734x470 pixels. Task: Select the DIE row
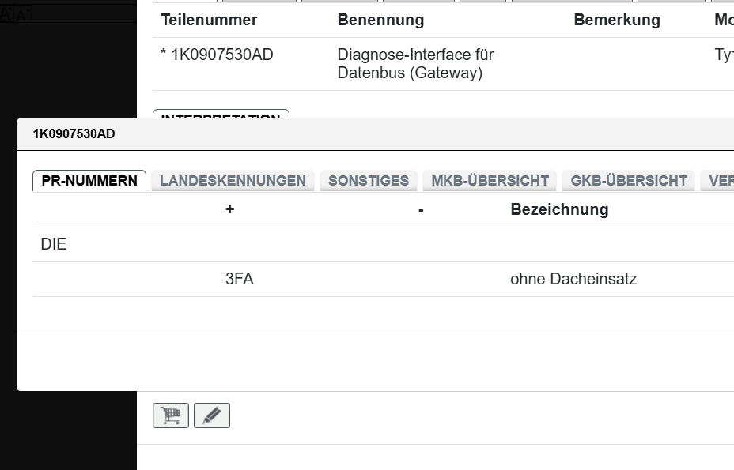coord(54,245)
